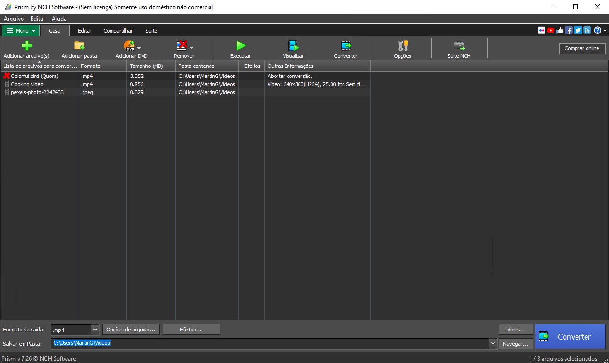Image resolution: width=609 pixels, height=363 pixels.
Task: Click the Opções de arquivo... button
Action: point(131,330)
